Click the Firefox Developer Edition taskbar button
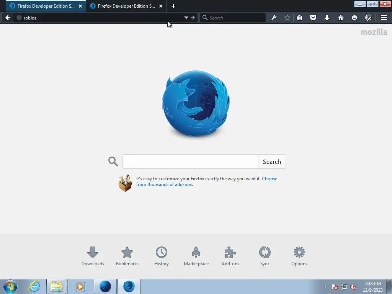Viewport: 392px width, 294px height. point(129,286)
